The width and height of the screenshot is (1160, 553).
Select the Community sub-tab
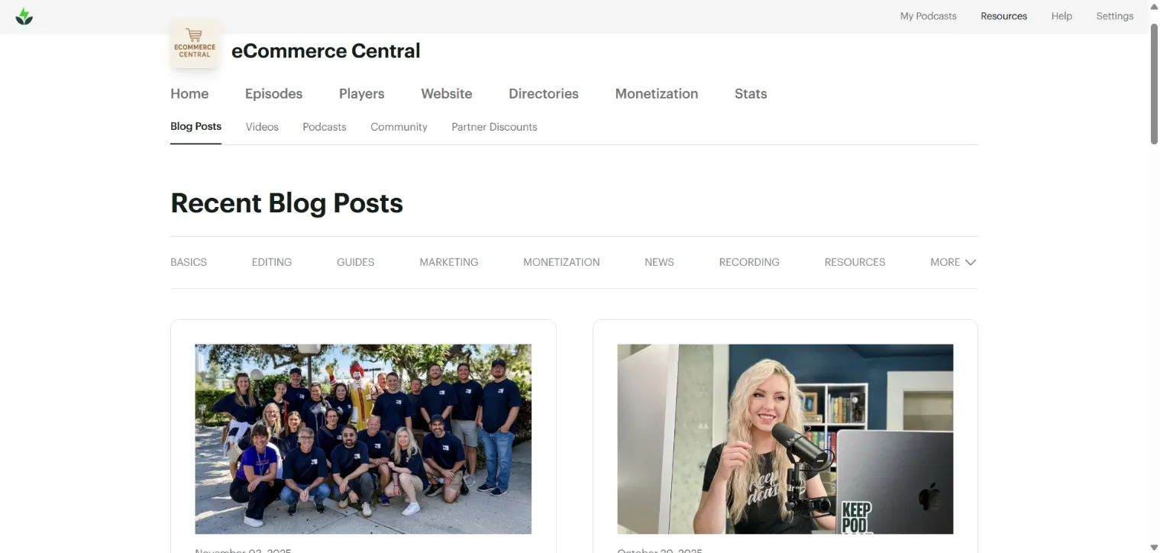[399, 127]
